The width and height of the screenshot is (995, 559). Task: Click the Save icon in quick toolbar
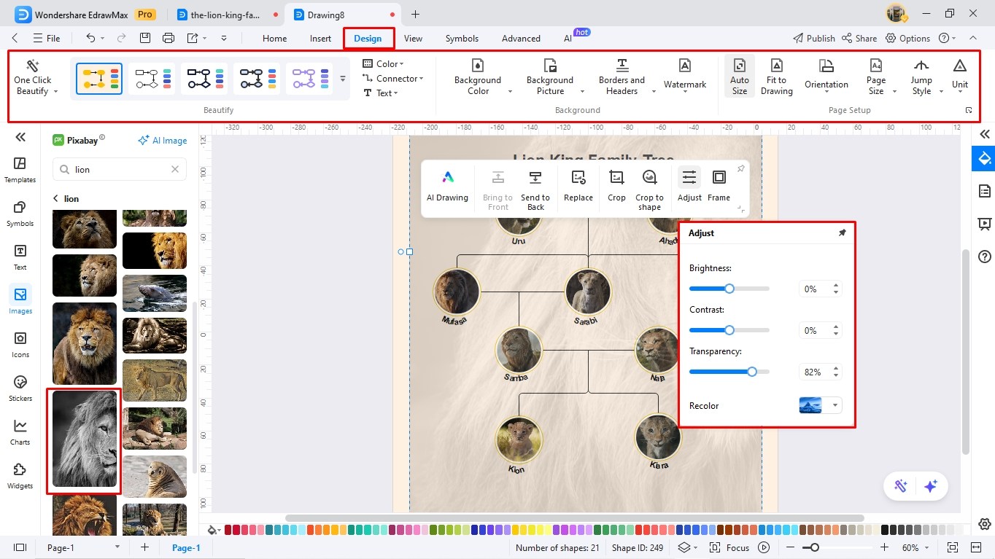(x=145, y=38)
